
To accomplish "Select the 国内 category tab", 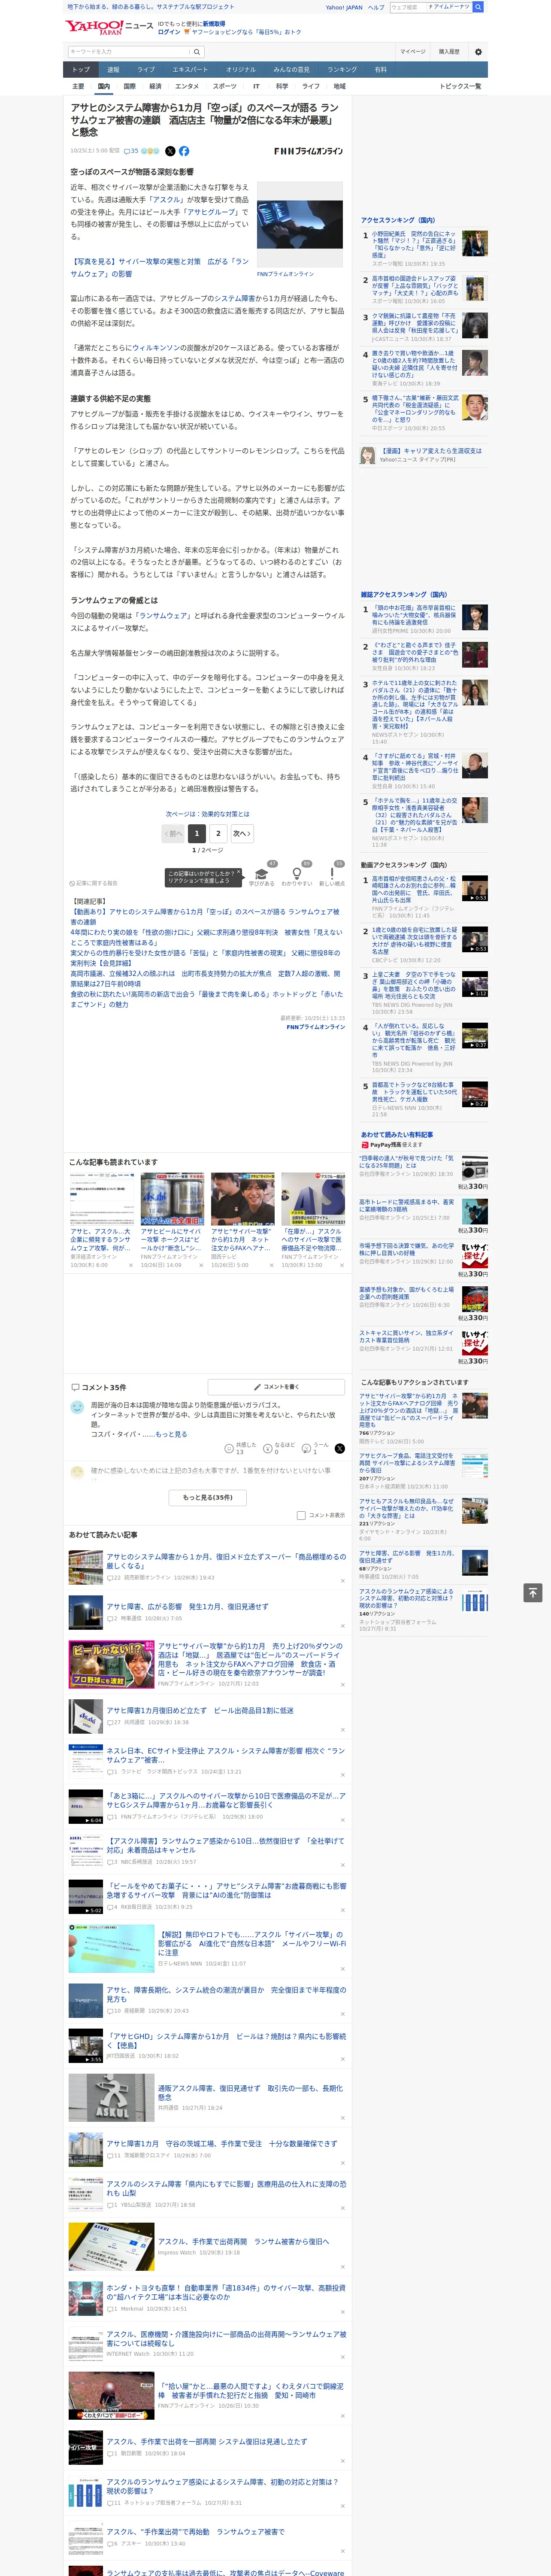I will pos(104,86).
